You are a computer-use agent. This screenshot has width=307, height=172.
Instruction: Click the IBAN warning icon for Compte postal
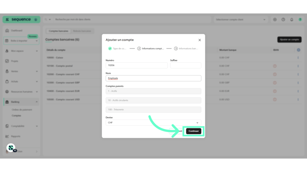pos(275,66)
